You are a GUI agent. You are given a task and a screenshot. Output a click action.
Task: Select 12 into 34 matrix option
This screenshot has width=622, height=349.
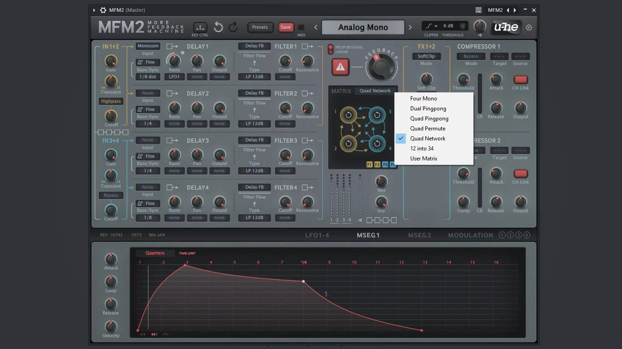pos(434,149)
